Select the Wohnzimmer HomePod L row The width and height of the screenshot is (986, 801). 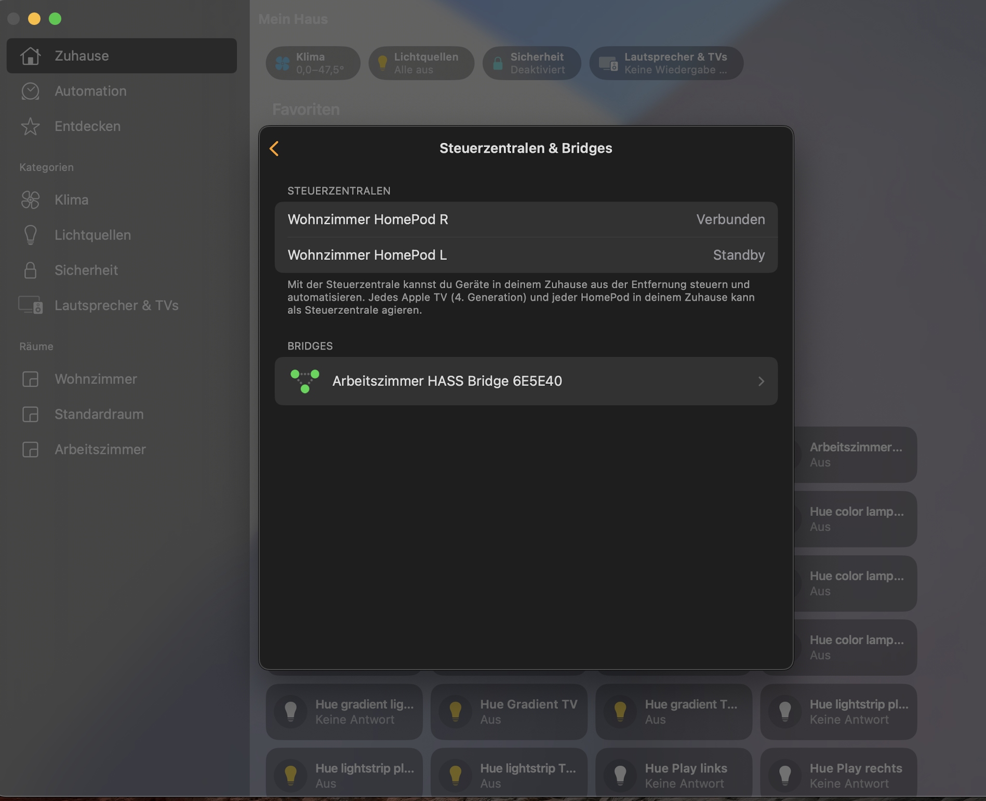tap(526, 255)
